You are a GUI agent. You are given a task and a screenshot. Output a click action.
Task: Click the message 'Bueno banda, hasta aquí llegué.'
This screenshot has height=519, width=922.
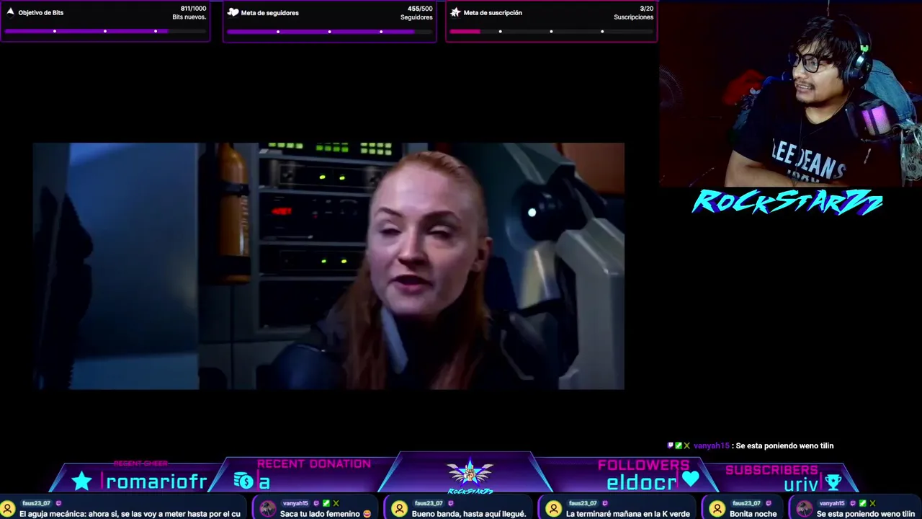(469, 514)
